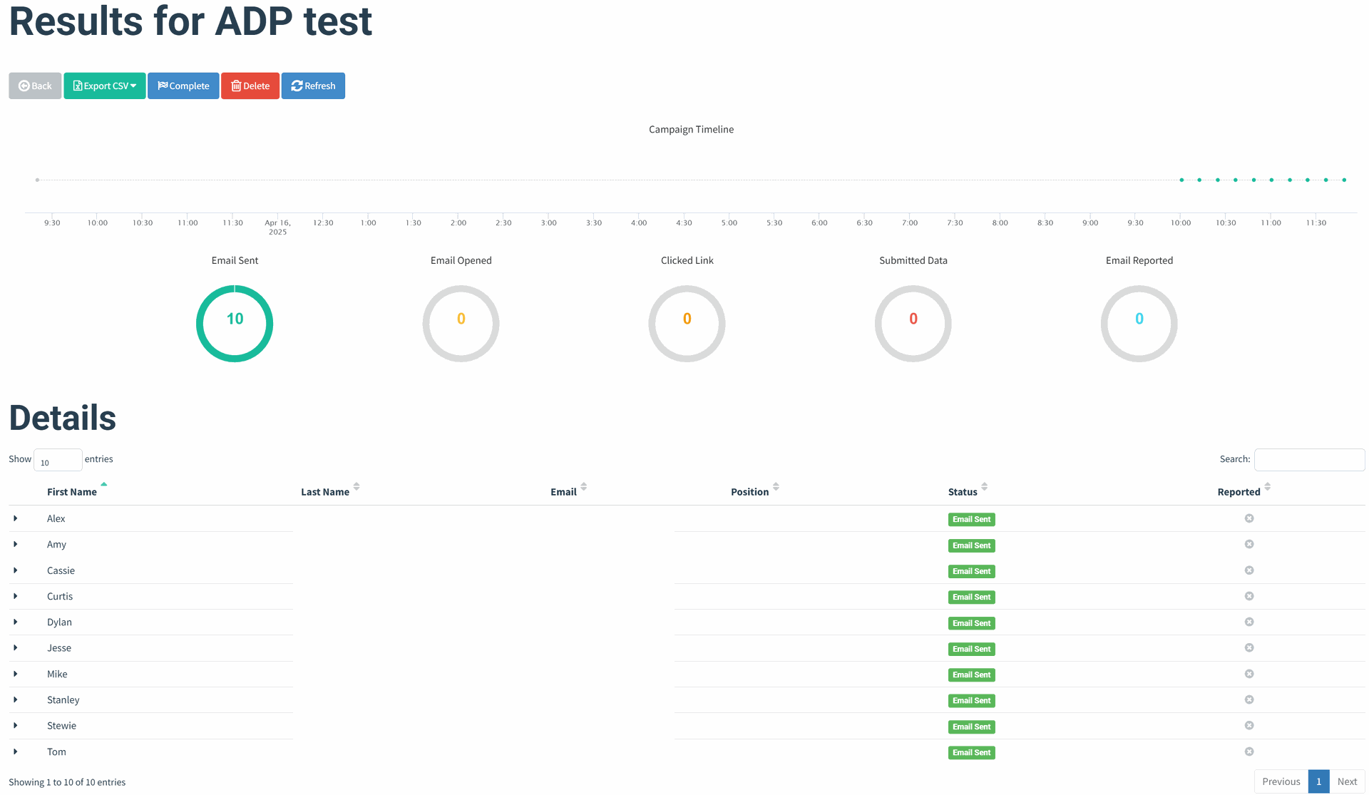The width and height of the screenshot is (1369, 795).
Task: Expand details for Dylan row
Action: click(16, 622)
